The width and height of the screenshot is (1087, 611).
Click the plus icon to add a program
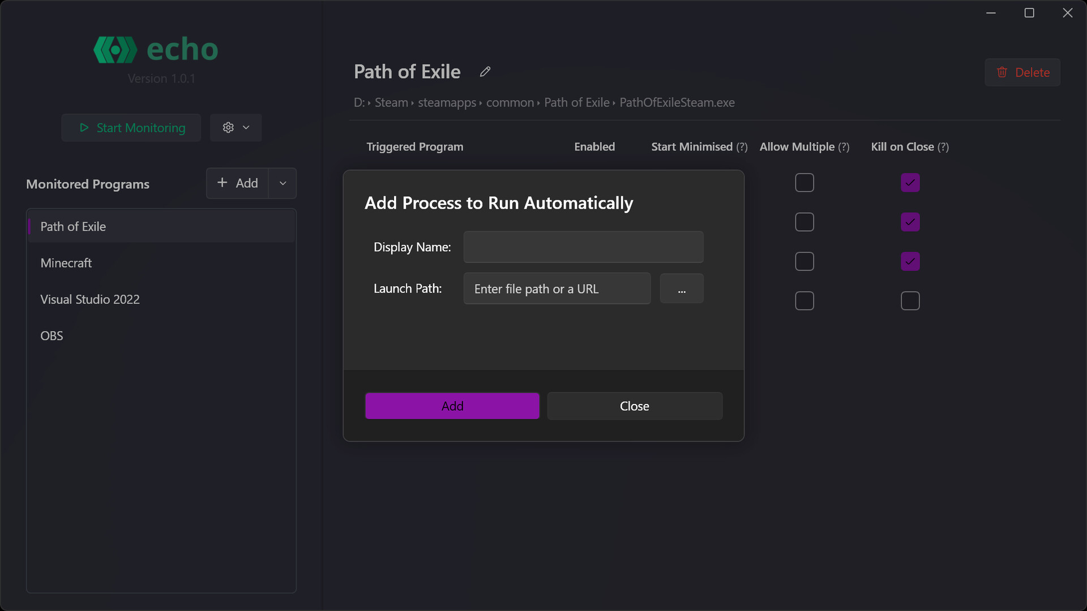click(222, 183)
